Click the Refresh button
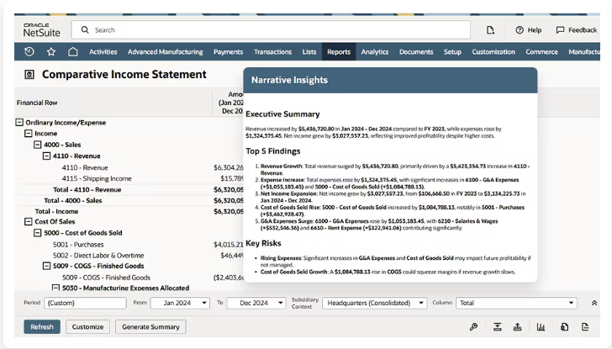Image resolution: width=612 pixels, height=349 pixels. click(x=42, y=327)
